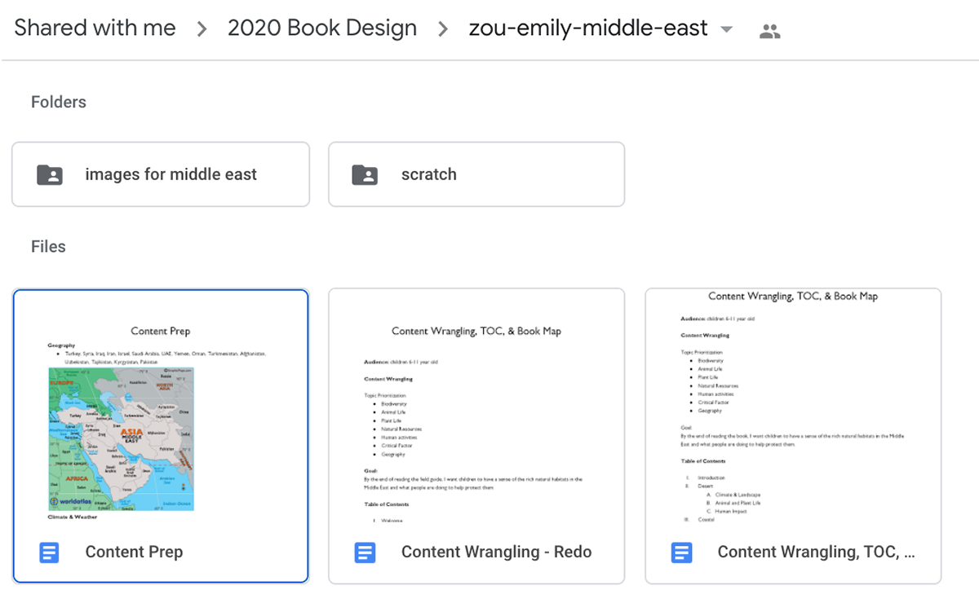Click the shared people icon beside folder name
The width and height of the screenshot is (979, 612).
pyautogui.click(x=769, y=32)
